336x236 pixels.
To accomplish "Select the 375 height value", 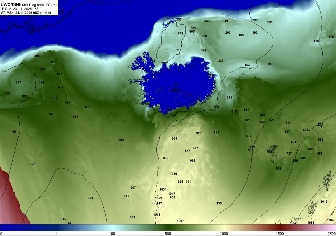I will point(331,37).
